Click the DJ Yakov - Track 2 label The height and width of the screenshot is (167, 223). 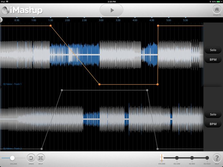click(x=13, y=148)
